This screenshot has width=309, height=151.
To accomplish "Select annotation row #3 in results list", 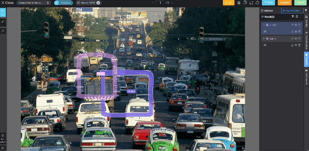I will pyautogui.click(x=282, y=32).
